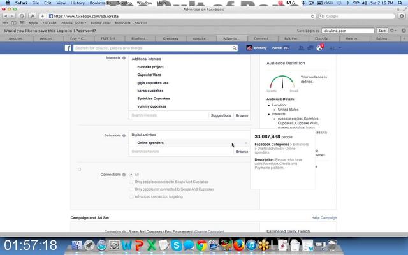This screenshot has width=408, height=255.
Task: Click the 1Password key toolbar button
Action: coord(33,16)
